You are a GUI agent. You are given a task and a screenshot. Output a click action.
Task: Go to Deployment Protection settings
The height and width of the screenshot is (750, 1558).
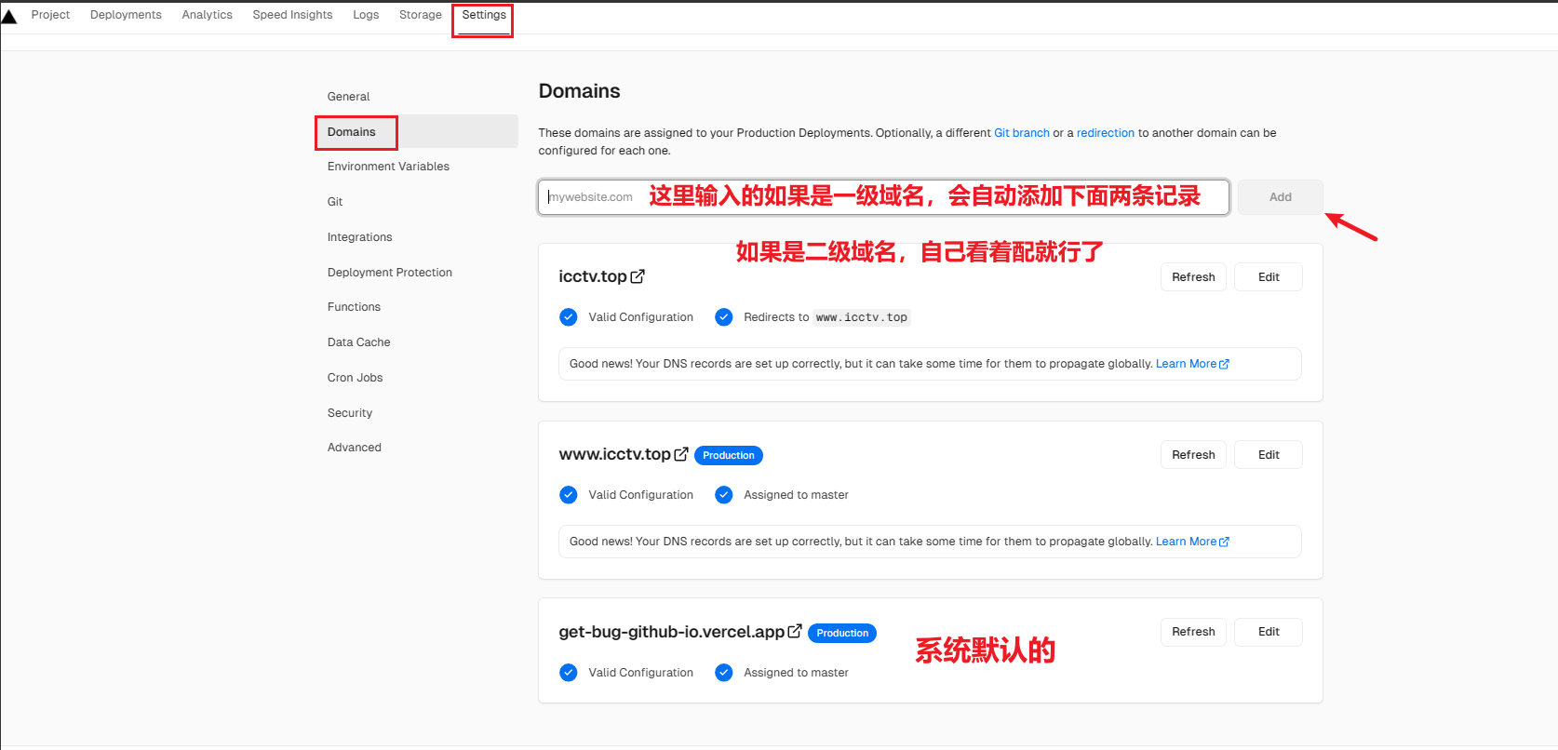(x=390, y=273)
